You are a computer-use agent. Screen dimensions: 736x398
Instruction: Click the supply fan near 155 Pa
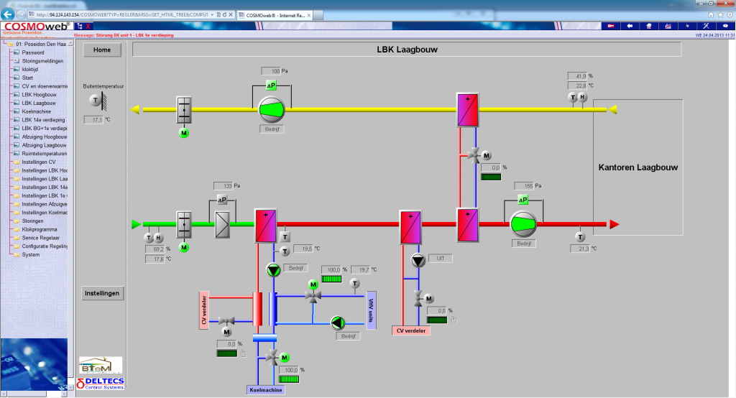[x=523, y=224]
